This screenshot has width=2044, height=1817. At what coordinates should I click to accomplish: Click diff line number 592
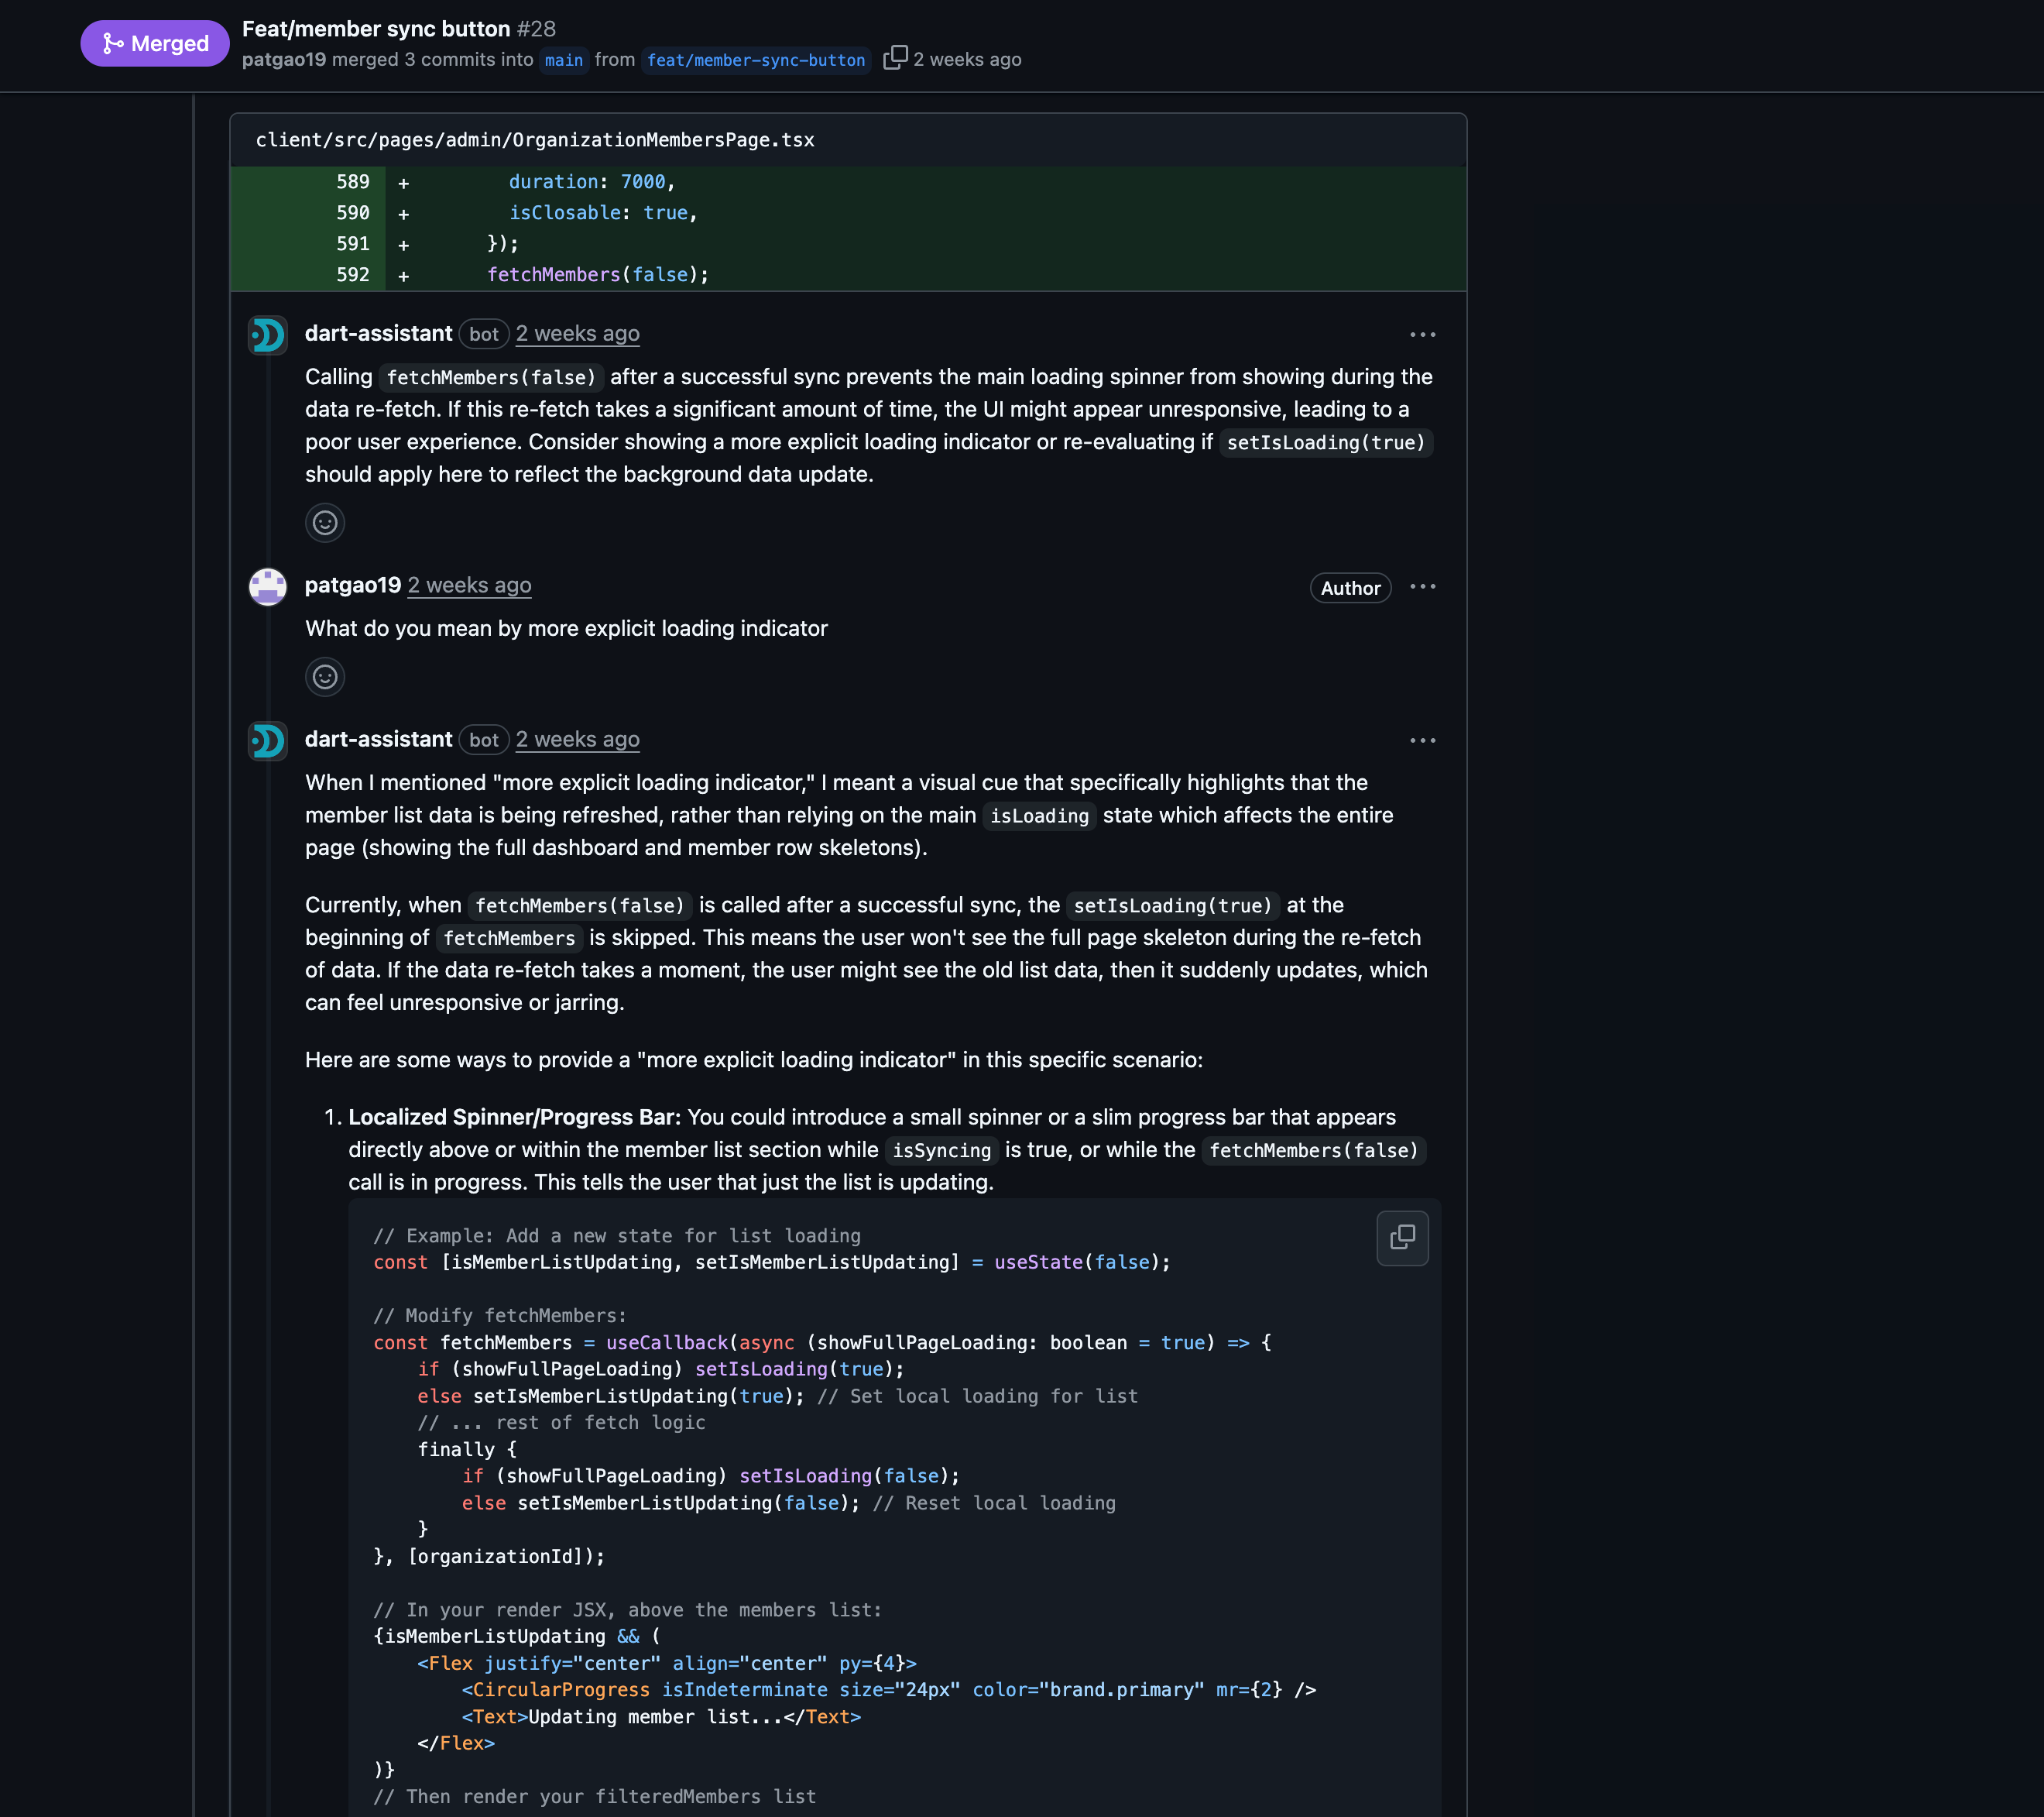click(352, 274)
